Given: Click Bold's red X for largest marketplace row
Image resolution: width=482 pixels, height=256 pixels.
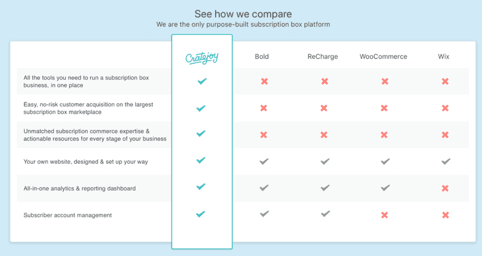Looking at the screenshot, I should (x=263, y=108).
